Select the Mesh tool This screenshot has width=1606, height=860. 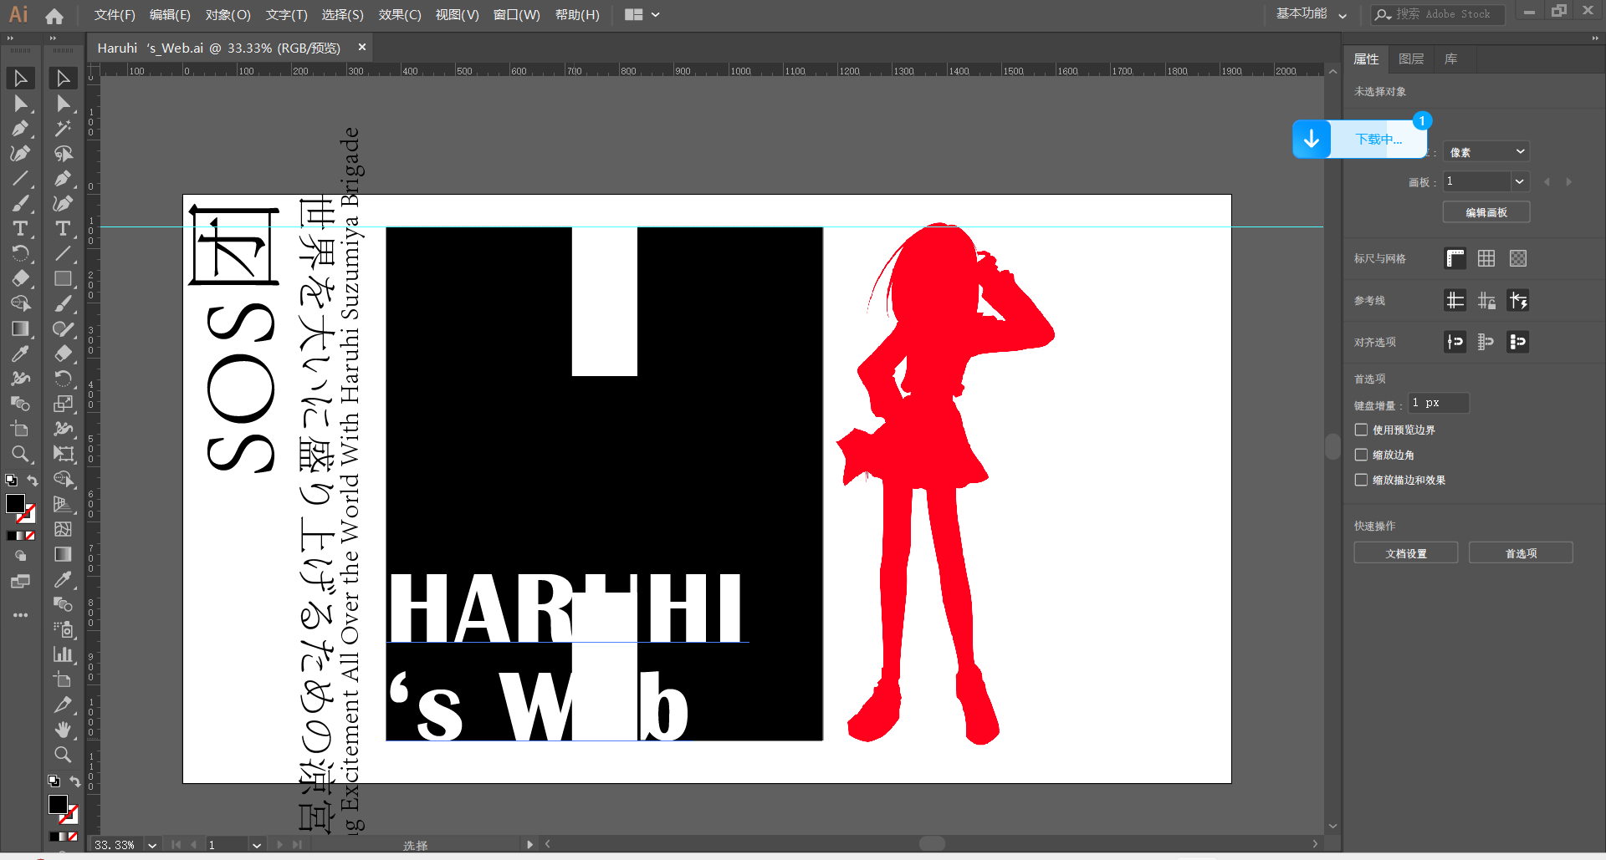[x=63, y=529]
